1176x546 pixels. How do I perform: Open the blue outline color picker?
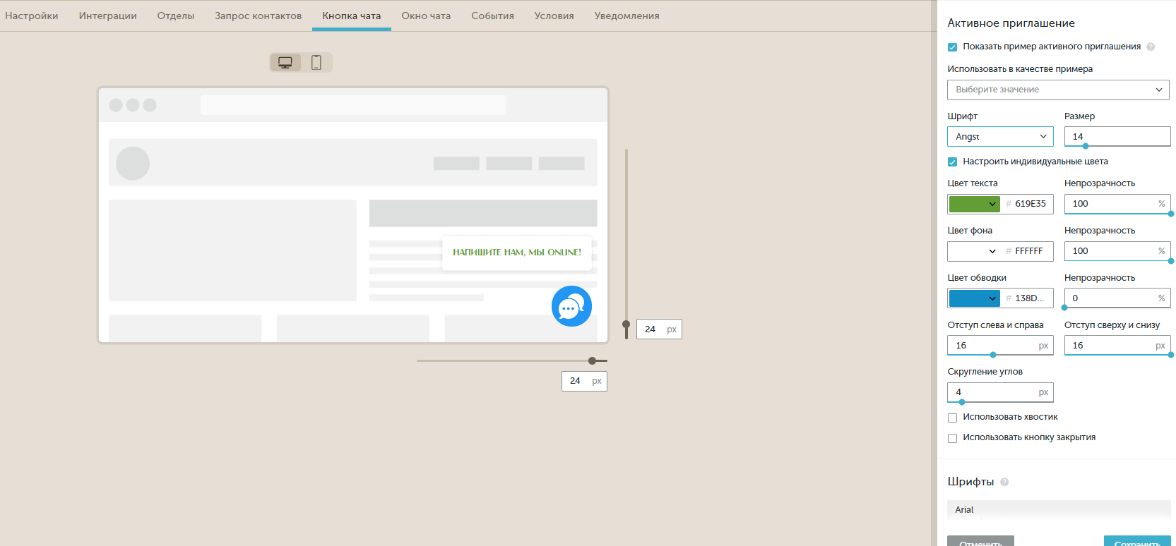[973, 298]
